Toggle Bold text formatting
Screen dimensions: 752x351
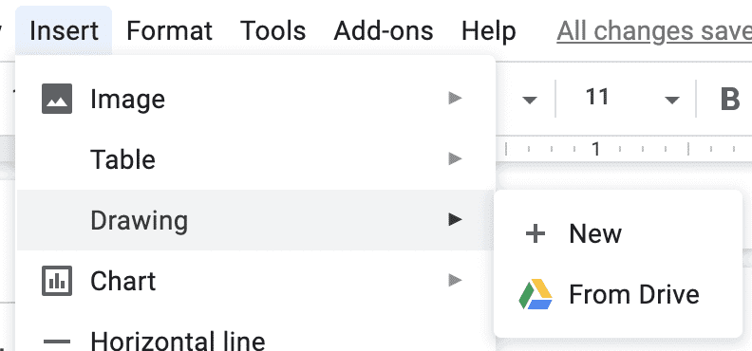click(730, 99)
